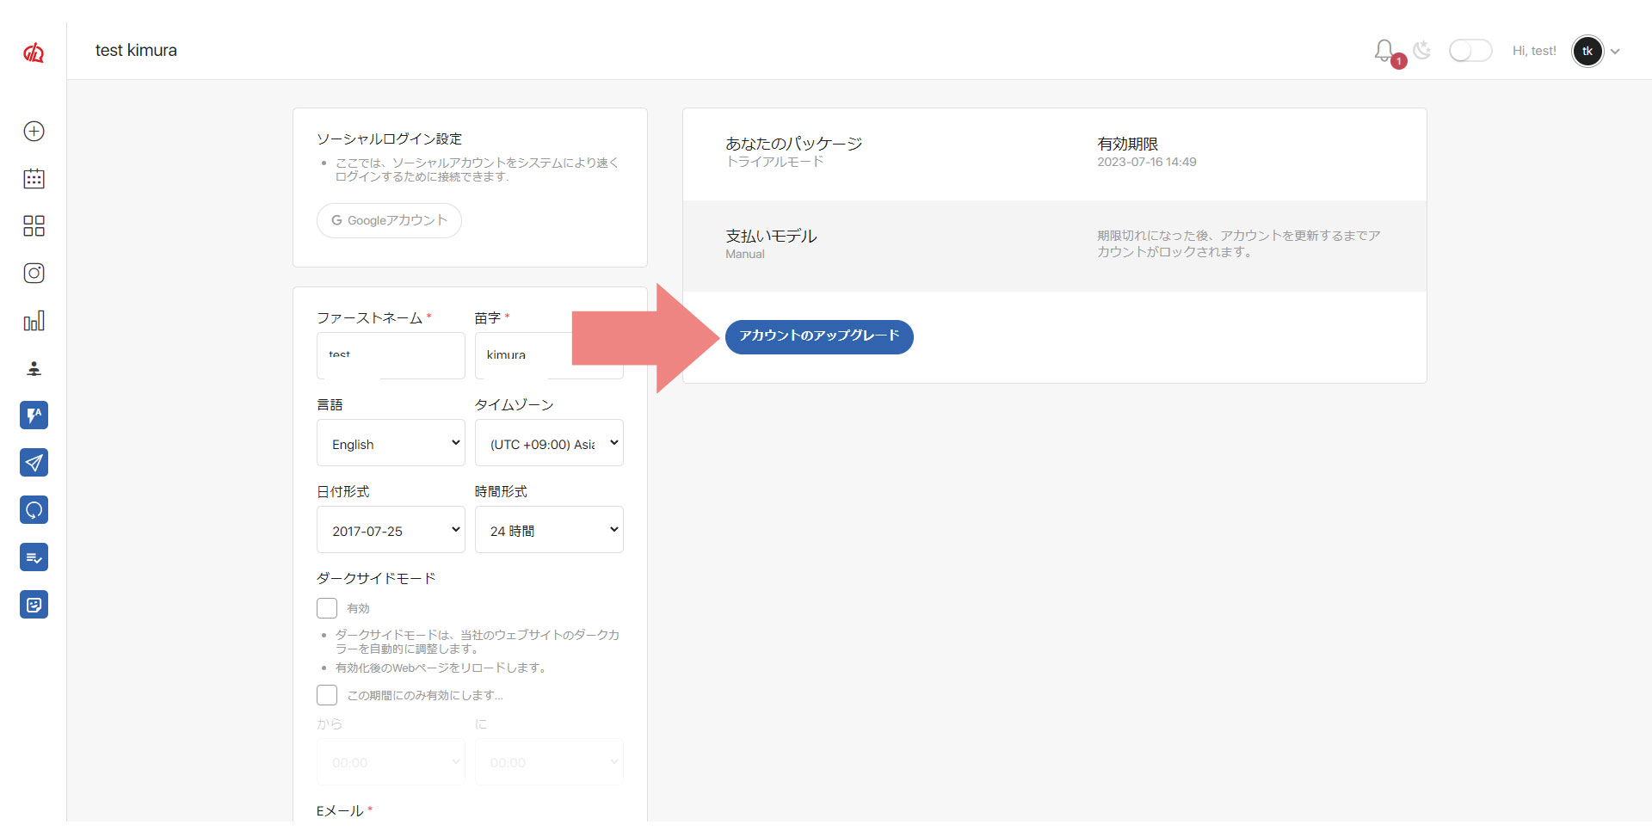
Task: Click the plus create icon in sidebar
Action: tap(34, 132)
